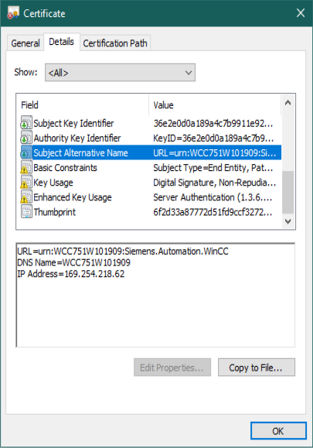313x448 pixels.
Task: Click the Authority Key Identifier extension icon
Action: (26, 138)
